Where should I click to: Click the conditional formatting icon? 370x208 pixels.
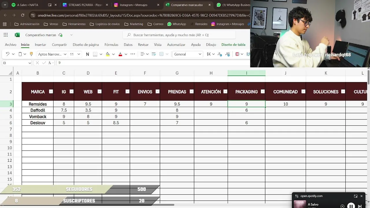click(237, 54)
